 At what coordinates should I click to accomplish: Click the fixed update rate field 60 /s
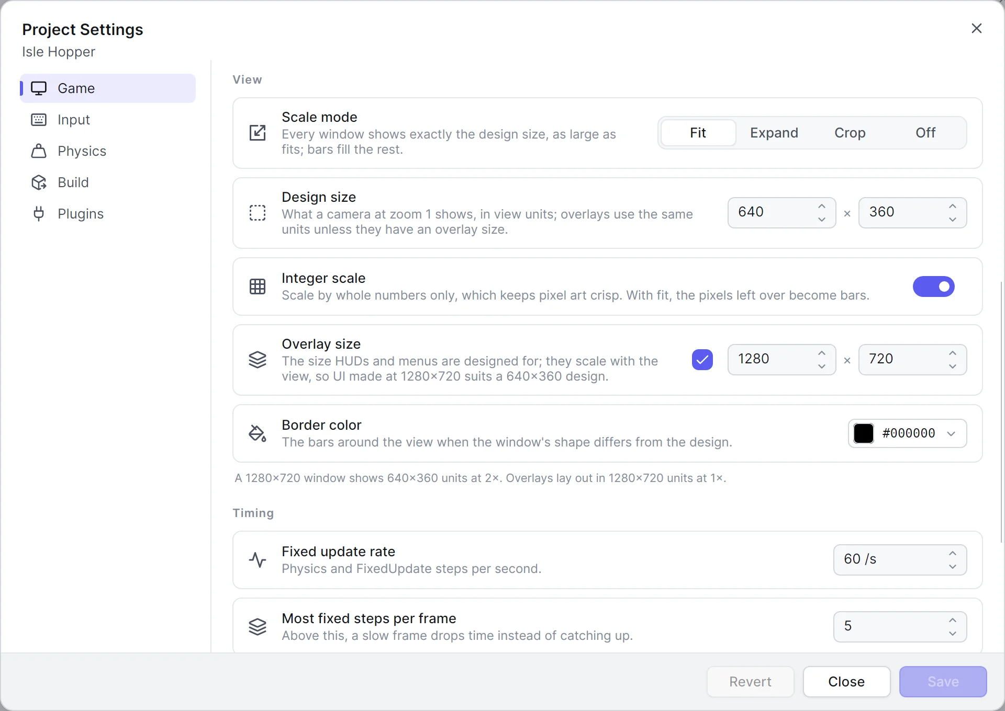[900, 560]
